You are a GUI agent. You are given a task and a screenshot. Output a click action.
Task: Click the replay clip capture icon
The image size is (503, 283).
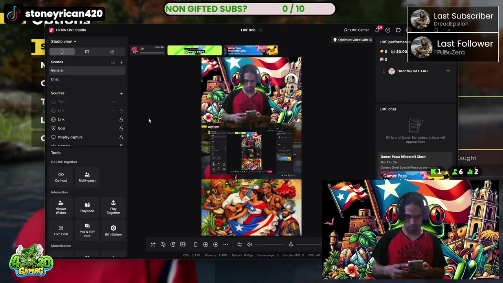[215, 244]
